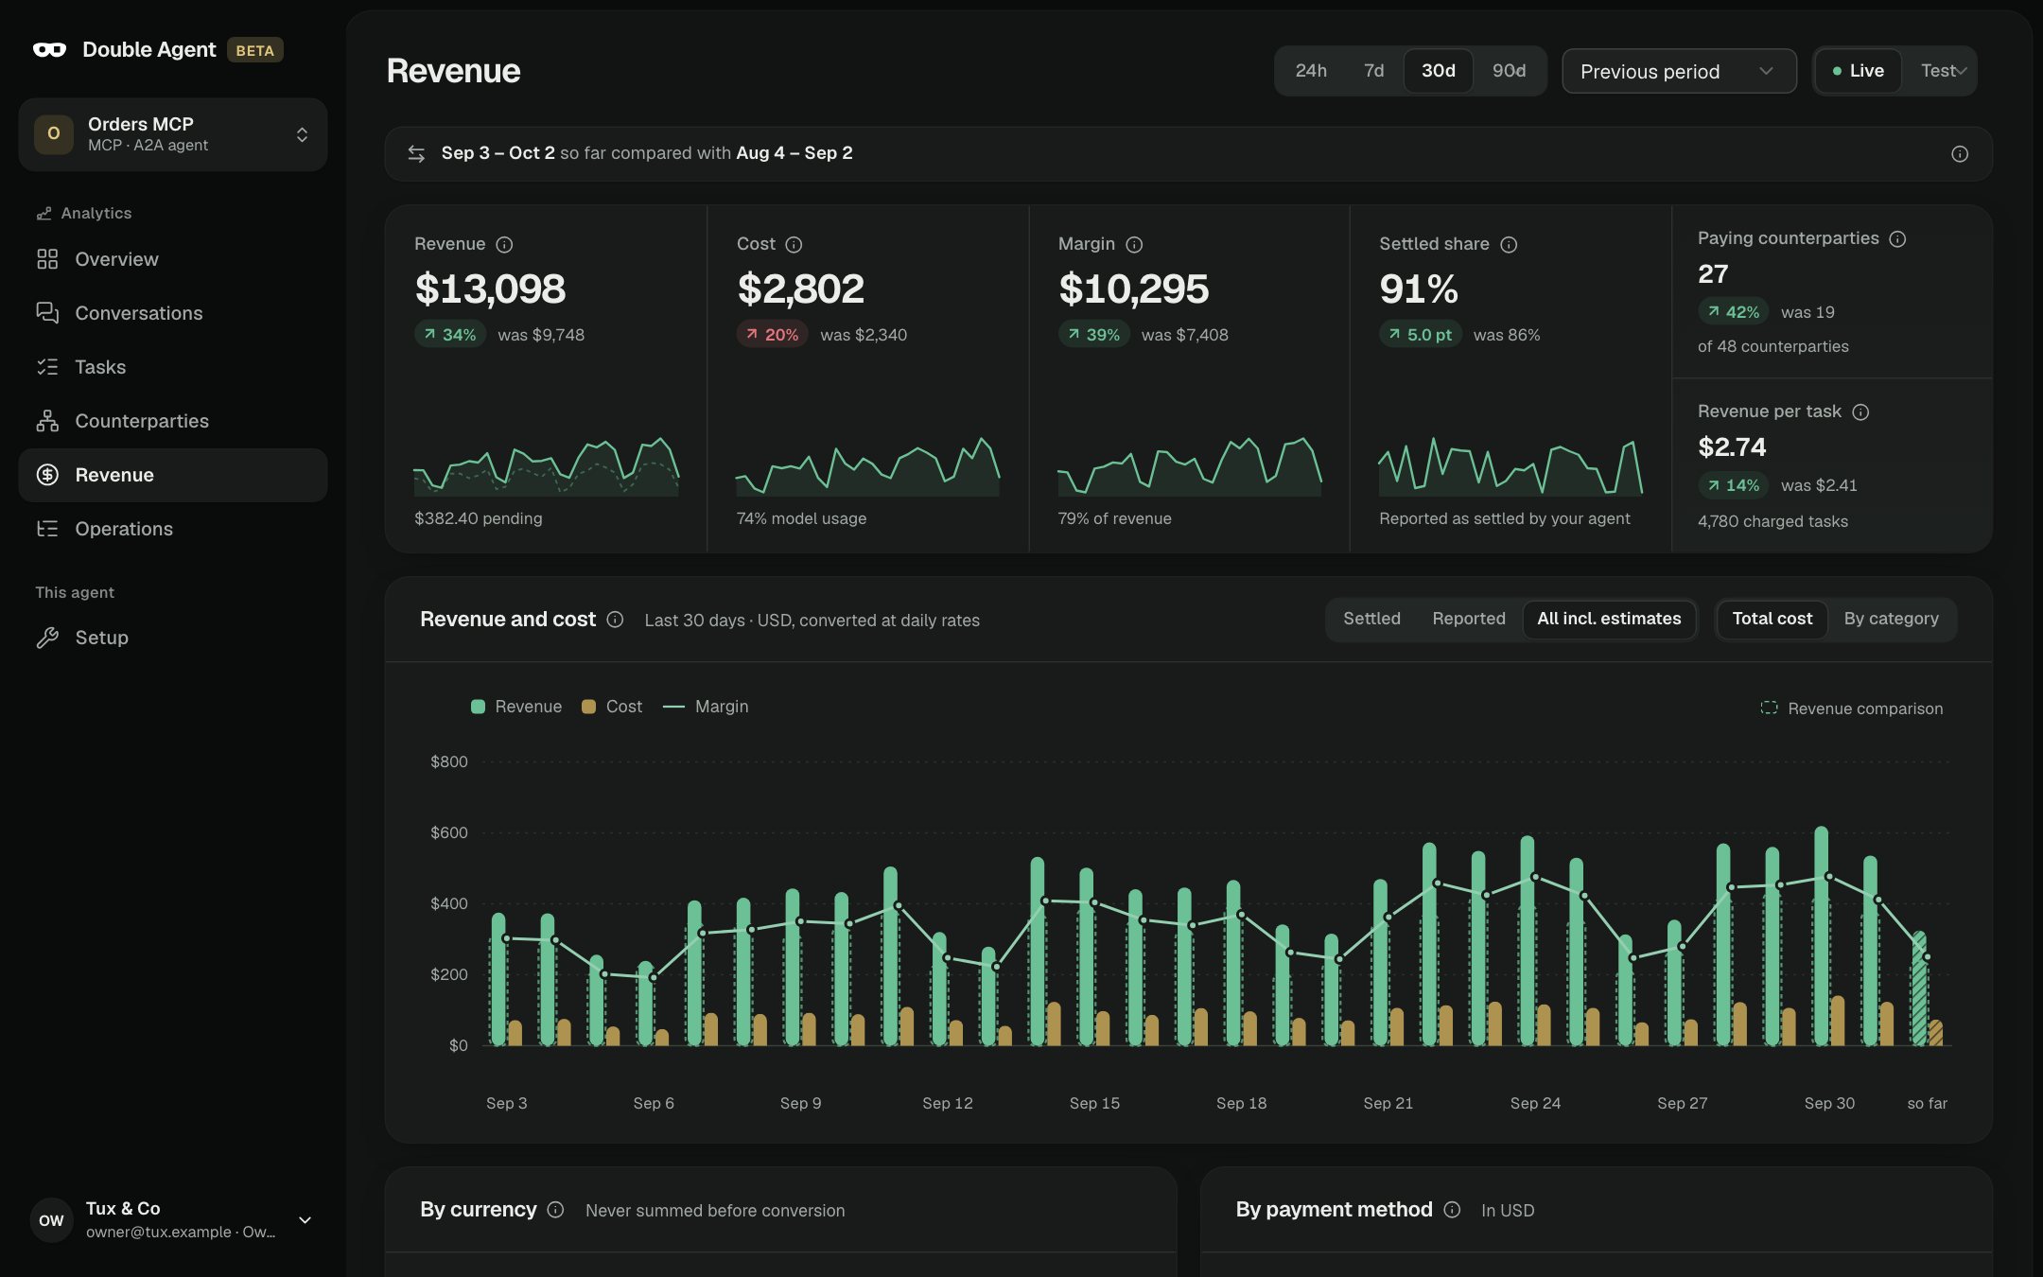Open the Overview grid icon

[x=47, y=259]
